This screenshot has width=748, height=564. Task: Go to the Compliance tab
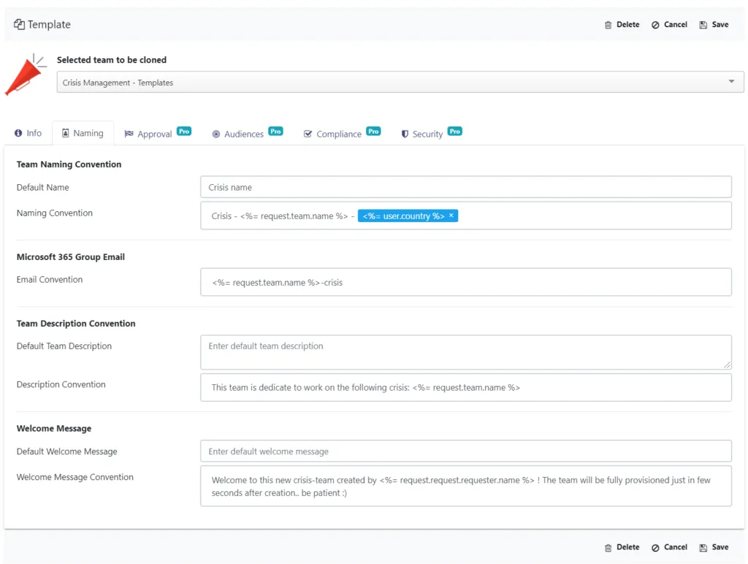[x=342, y=133]
